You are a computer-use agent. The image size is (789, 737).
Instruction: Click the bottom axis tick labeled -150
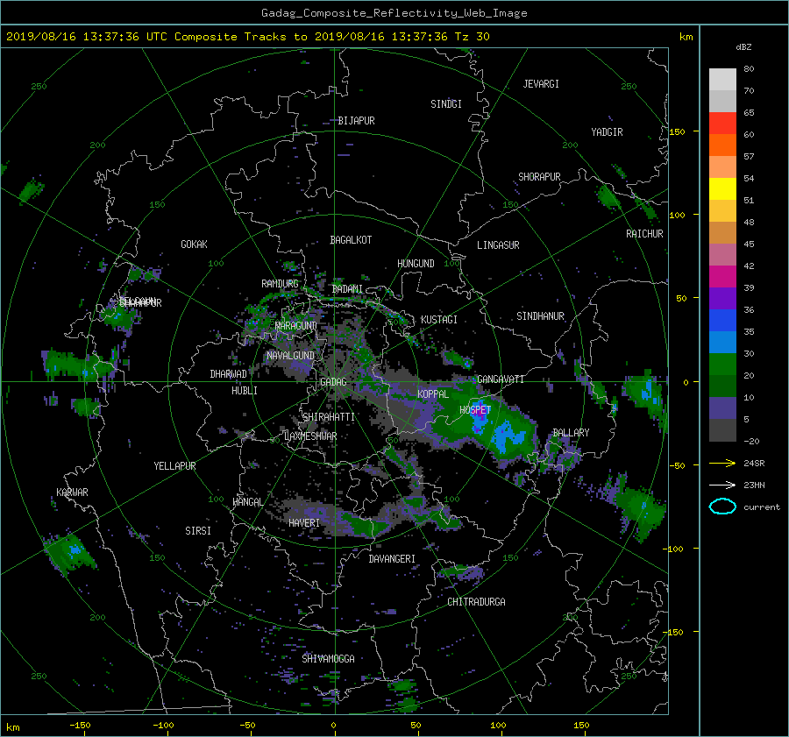(80, 726)
